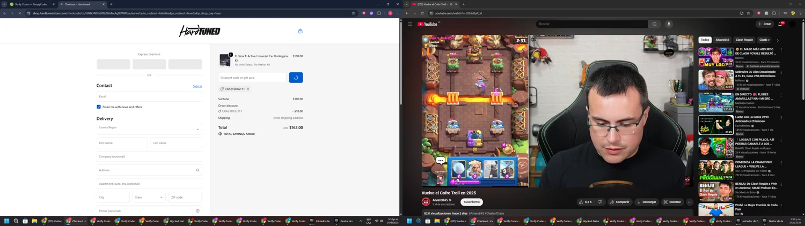
Task: Click the Compartir share button
Action: click(619, 202)
